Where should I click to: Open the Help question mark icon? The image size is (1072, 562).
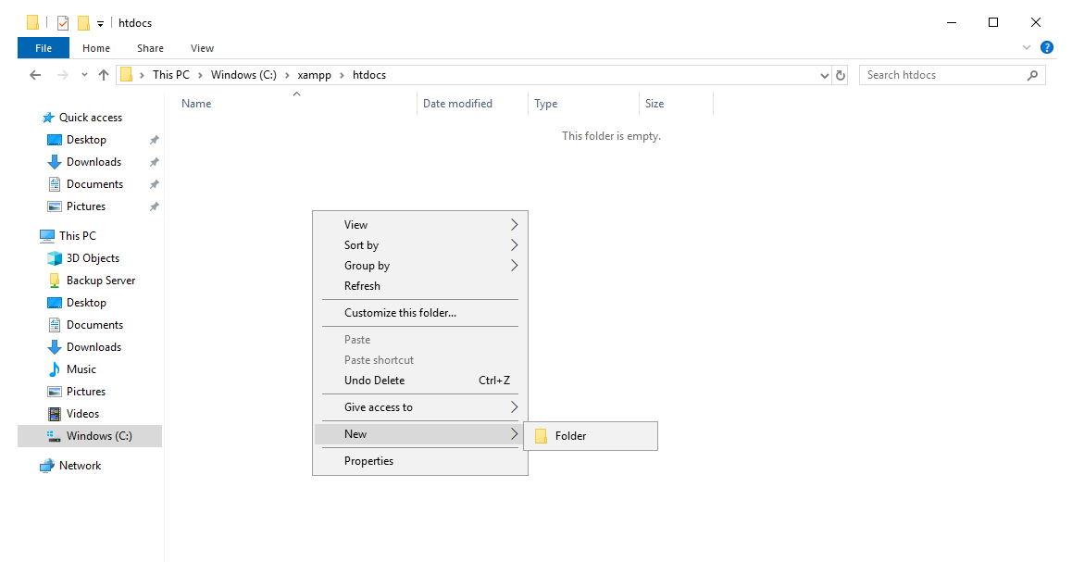click(x=1047, y=48)
